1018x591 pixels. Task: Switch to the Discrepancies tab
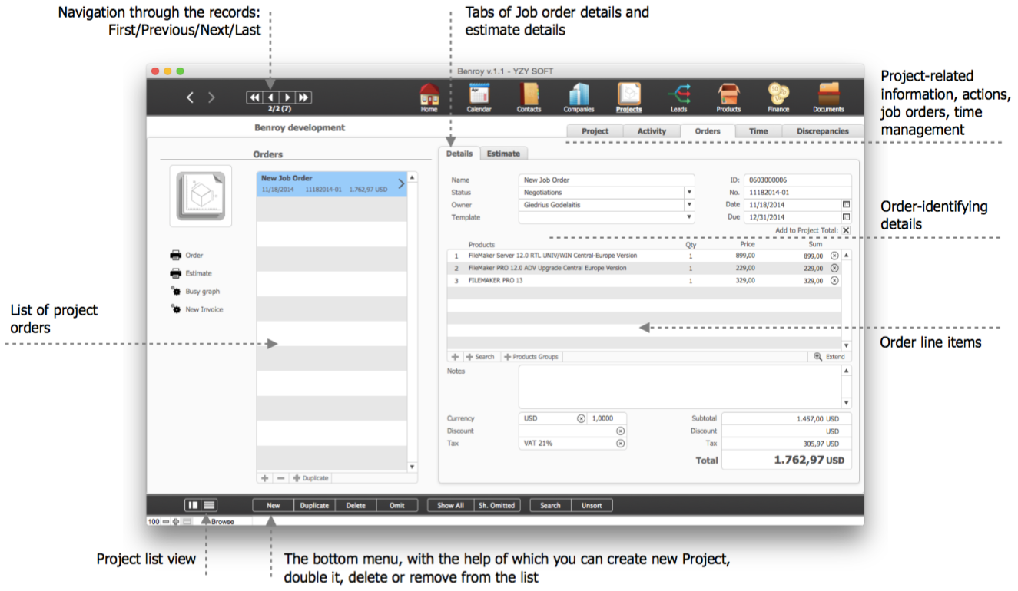(x=822, y=131)
